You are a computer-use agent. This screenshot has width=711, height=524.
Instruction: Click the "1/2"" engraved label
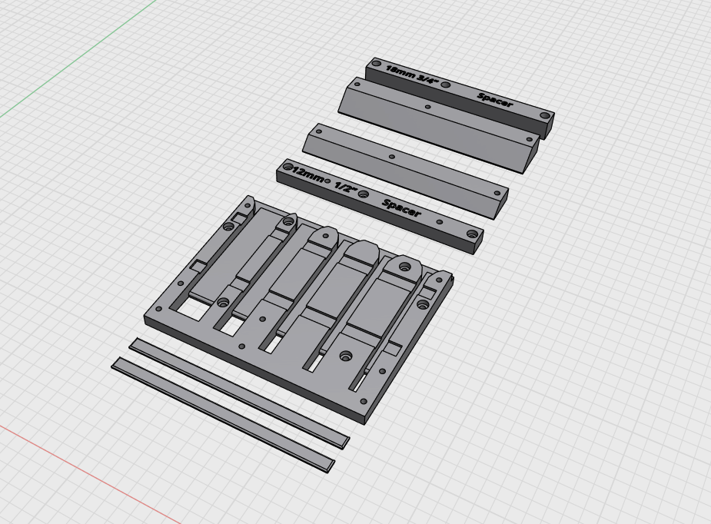tap(347, 186)
